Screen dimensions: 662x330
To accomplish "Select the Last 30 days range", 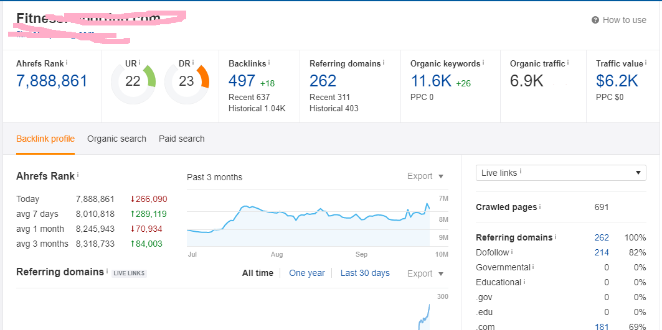I will [365, 273].
